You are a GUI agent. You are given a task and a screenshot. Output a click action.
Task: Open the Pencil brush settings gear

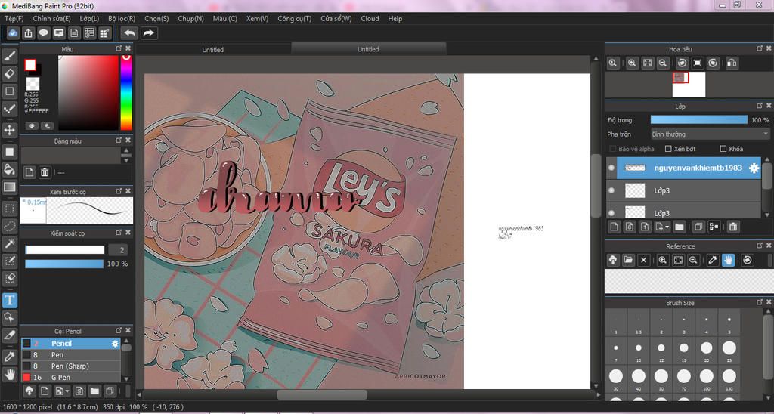tap(115, 344)
